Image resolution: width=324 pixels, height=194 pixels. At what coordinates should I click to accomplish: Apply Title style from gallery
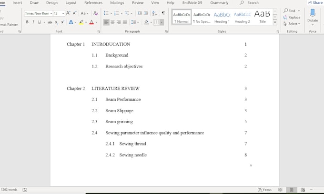[x=262, y=17]
